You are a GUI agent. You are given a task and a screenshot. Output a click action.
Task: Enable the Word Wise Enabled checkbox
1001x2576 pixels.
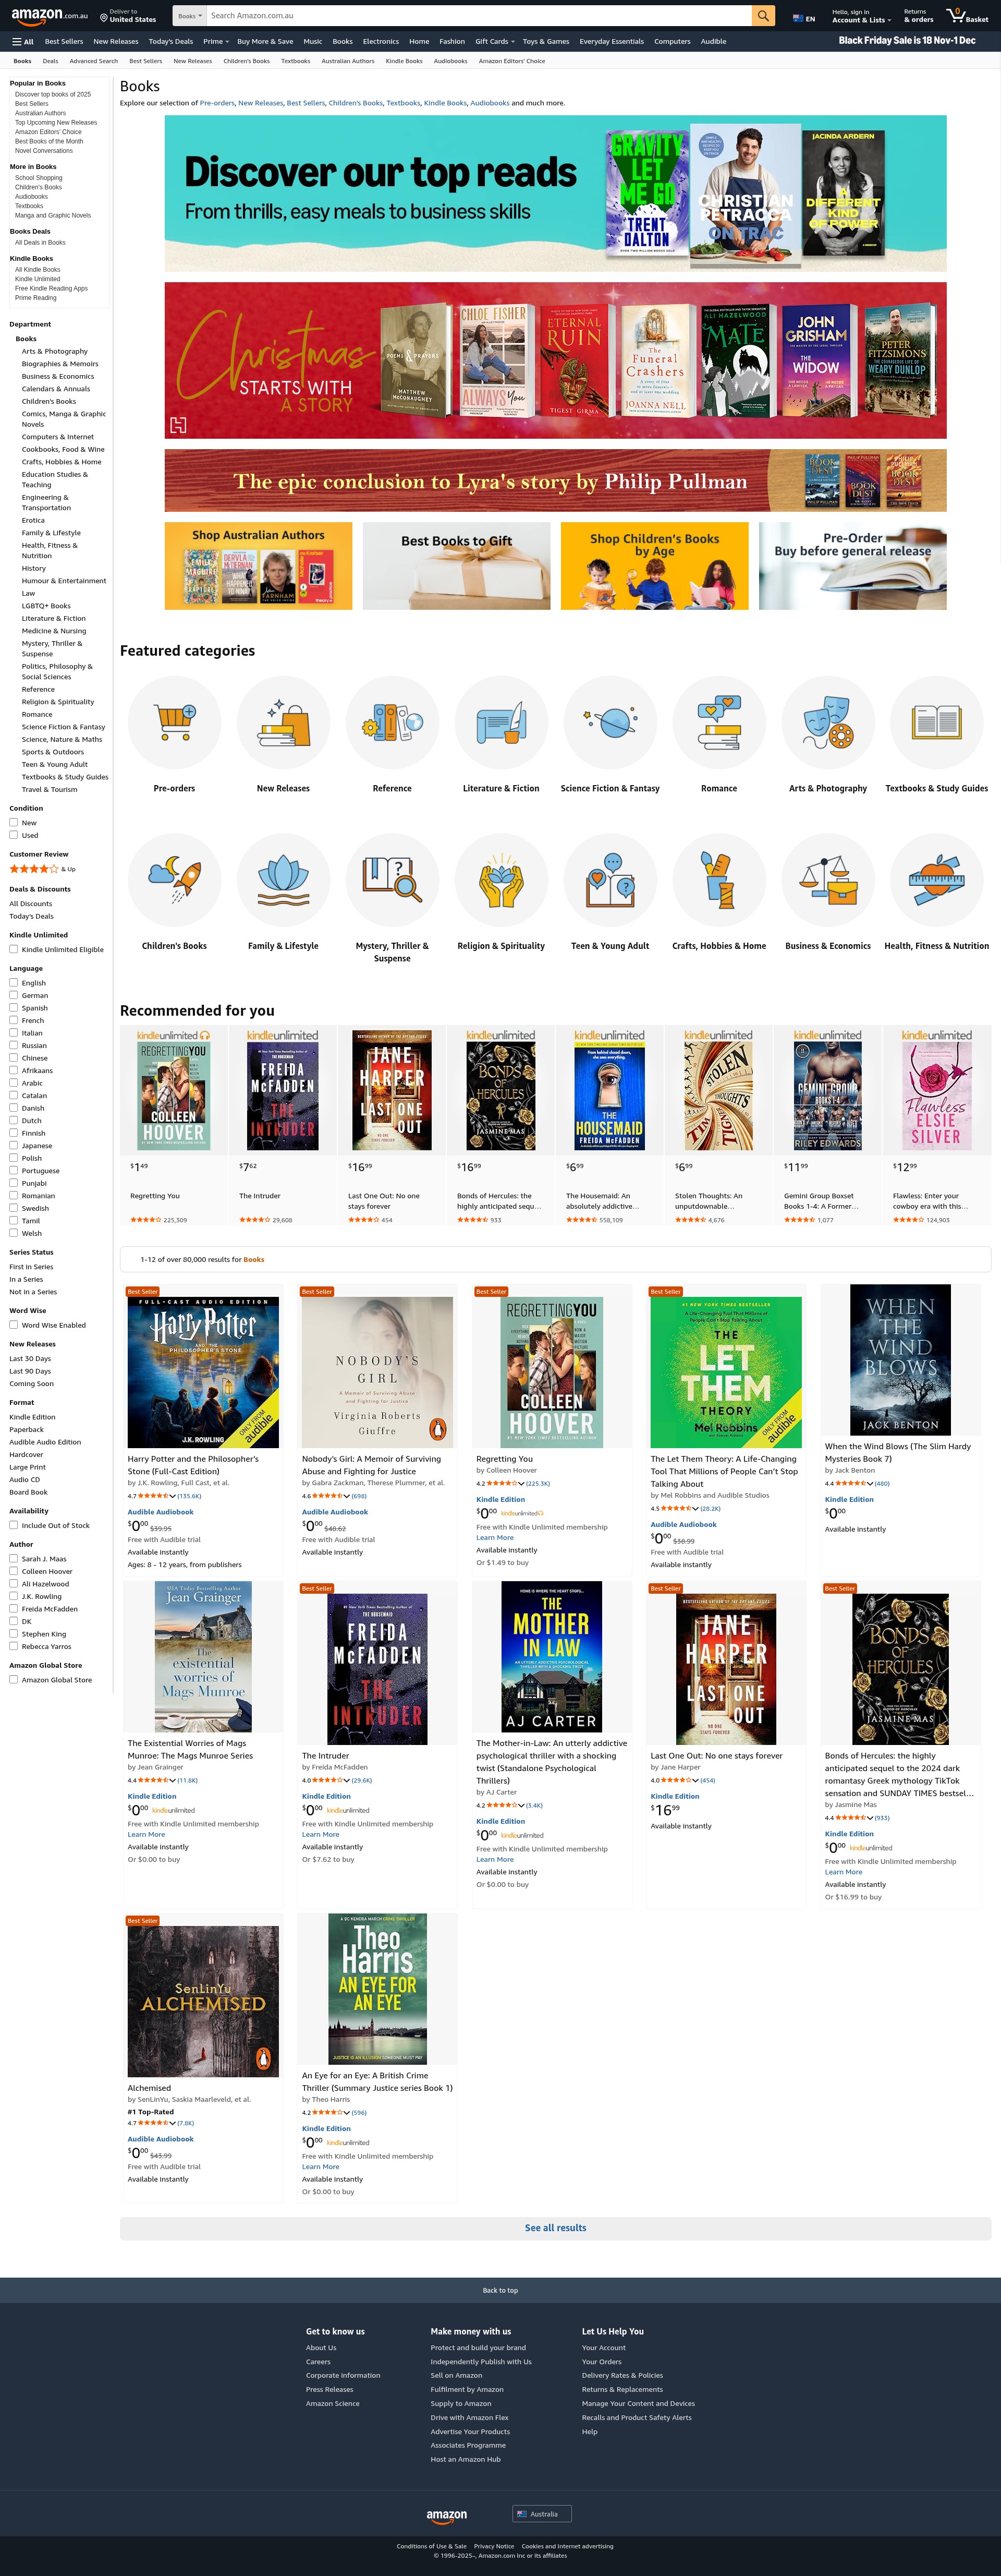14,1325
